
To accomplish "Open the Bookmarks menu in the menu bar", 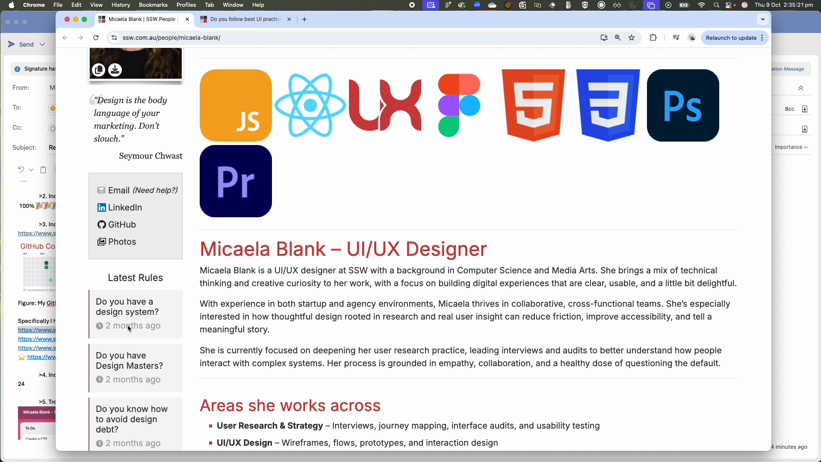I will click(x=153, y=5).
